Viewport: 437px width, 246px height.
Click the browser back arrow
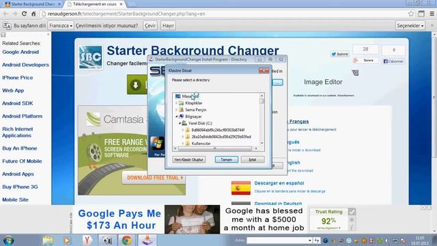(5, 14)
